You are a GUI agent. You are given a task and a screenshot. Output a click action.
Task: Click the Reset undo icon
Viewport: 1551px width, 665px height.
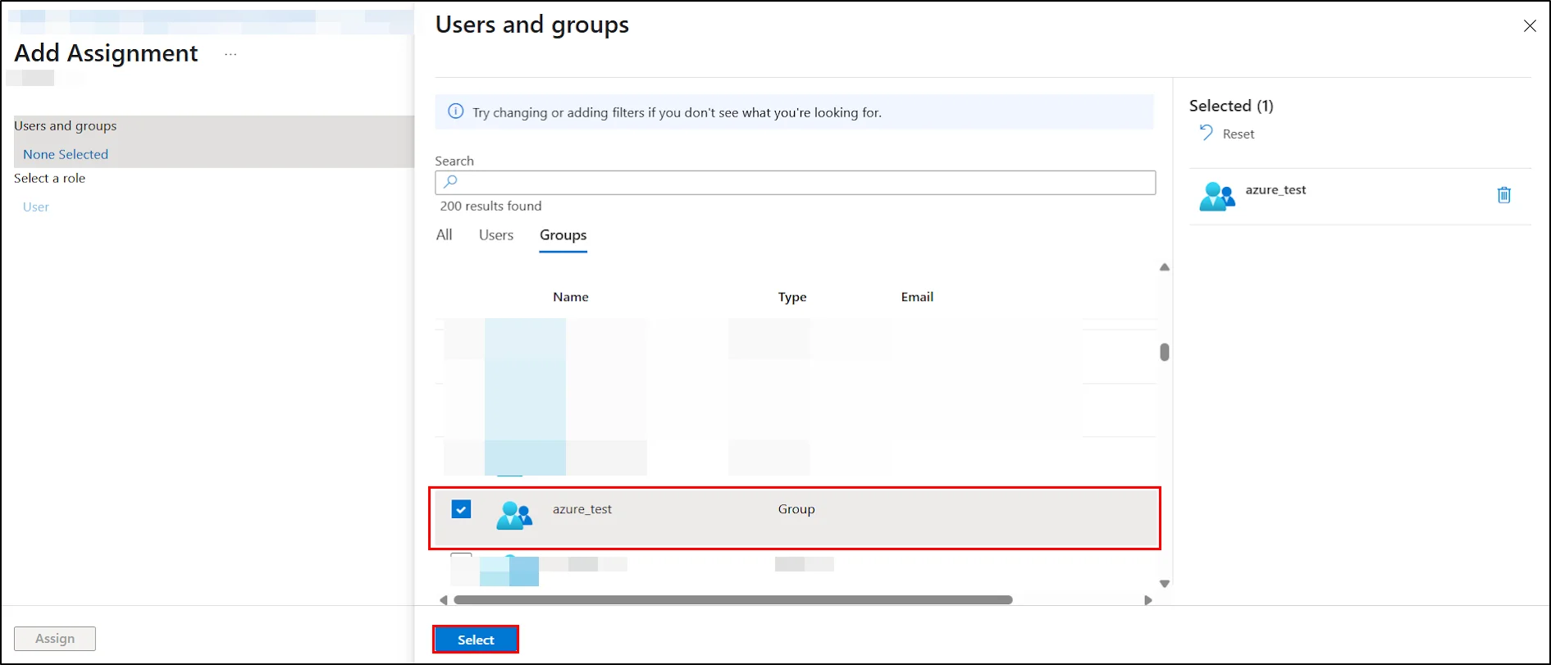click(x=1206, y=133)
